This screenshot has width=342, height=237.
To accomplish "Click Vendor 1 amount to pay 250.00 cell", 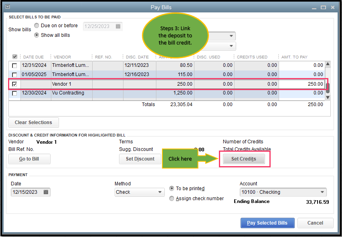I will (x=302, y=84).
